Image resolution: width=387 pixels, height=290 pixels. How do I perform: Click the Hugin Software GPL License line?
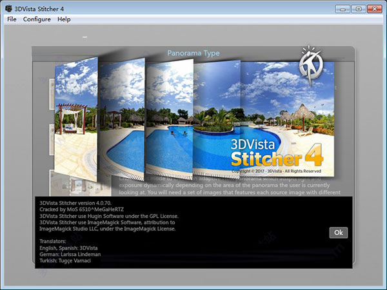(109, 216)
